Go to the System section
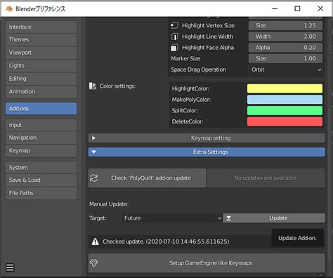The image size is (333, 278). tap(41, 168)
